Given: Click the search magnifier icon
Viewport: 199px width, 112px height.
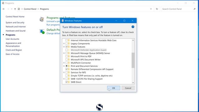Looking at the screenshot, I should [194, 9].
